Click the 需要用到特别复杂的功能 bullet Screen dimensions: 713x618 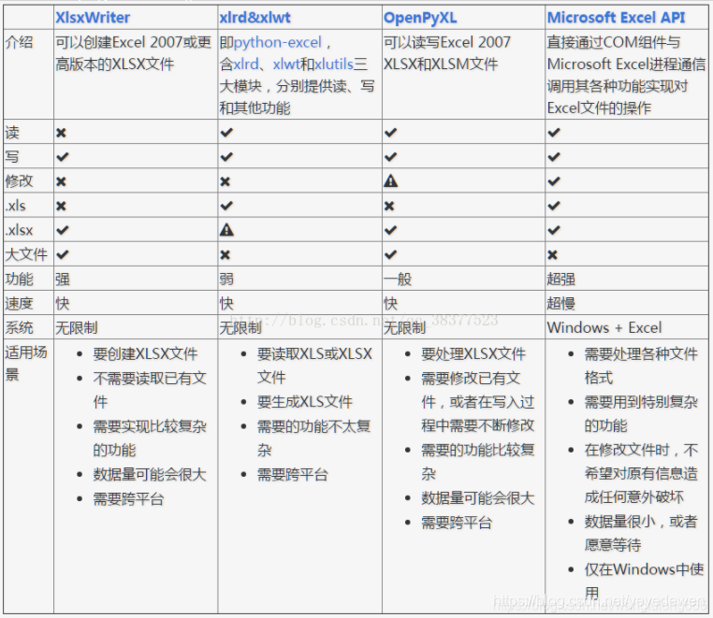point(641,414)
